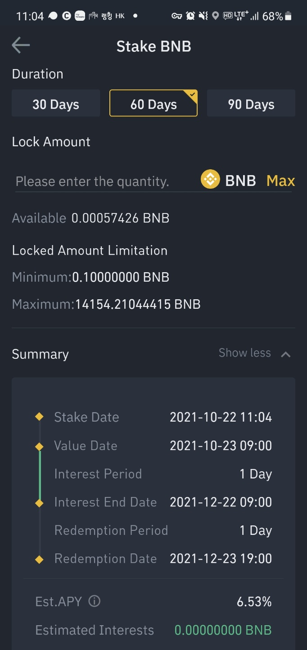Tap the Estimated Interests BNB value
The image size is (307, 650).
click(x=223, y=630)
